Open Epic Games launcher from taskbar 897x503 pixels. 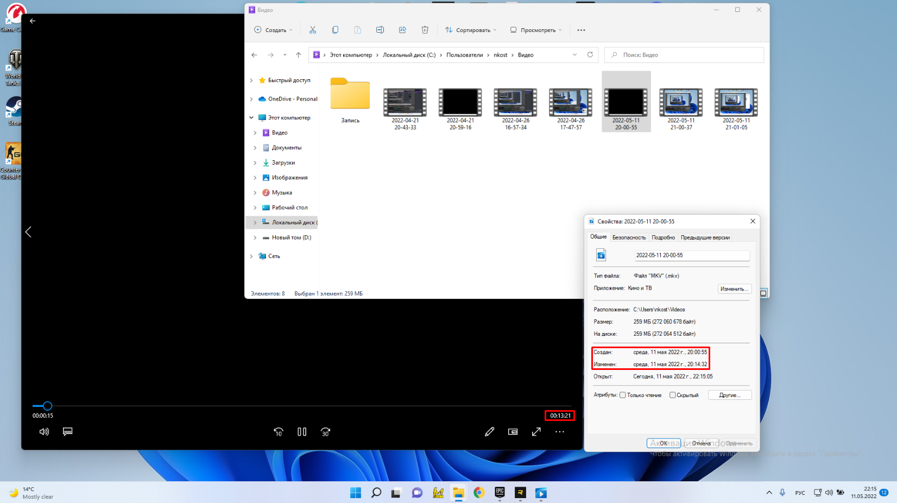[x=500, y=493]
